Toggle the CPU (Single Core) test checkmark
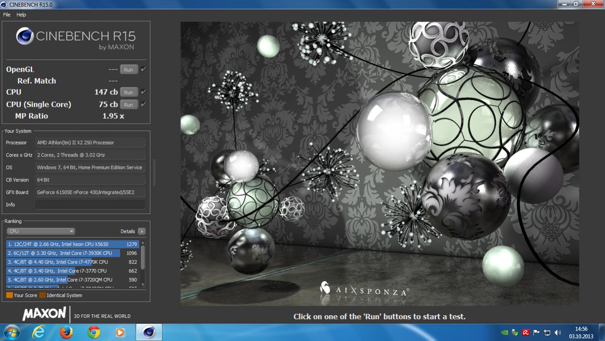605x341 pixels. (143, 104)
